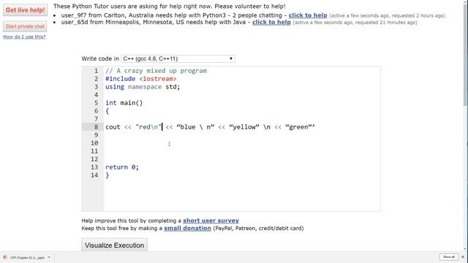
Task: Open the short user survey link
Action: tap(211, 221)
